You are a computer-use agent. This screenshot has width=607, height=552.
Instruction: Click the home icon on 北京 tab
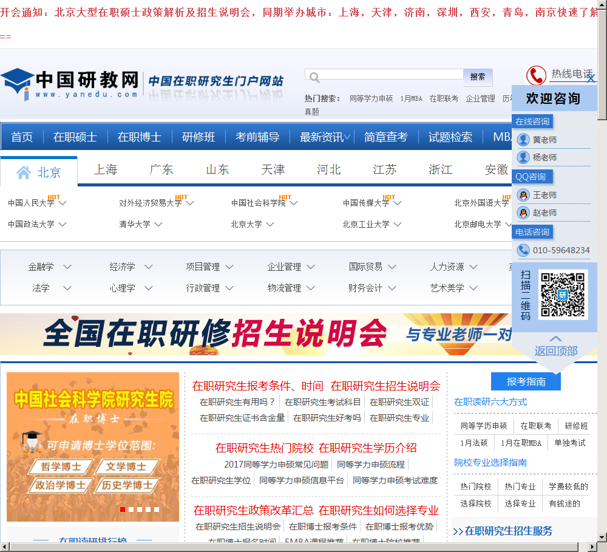[24, 172]
